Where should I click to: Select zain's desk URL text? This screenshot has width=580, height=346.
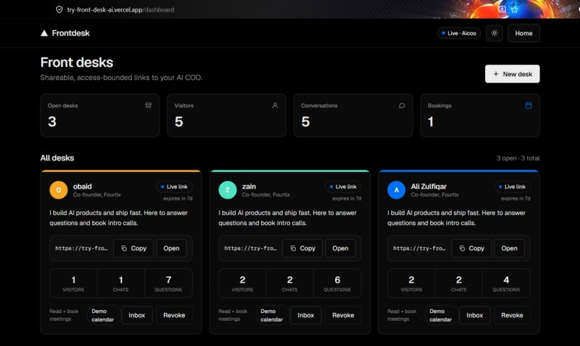pos(250,248)
